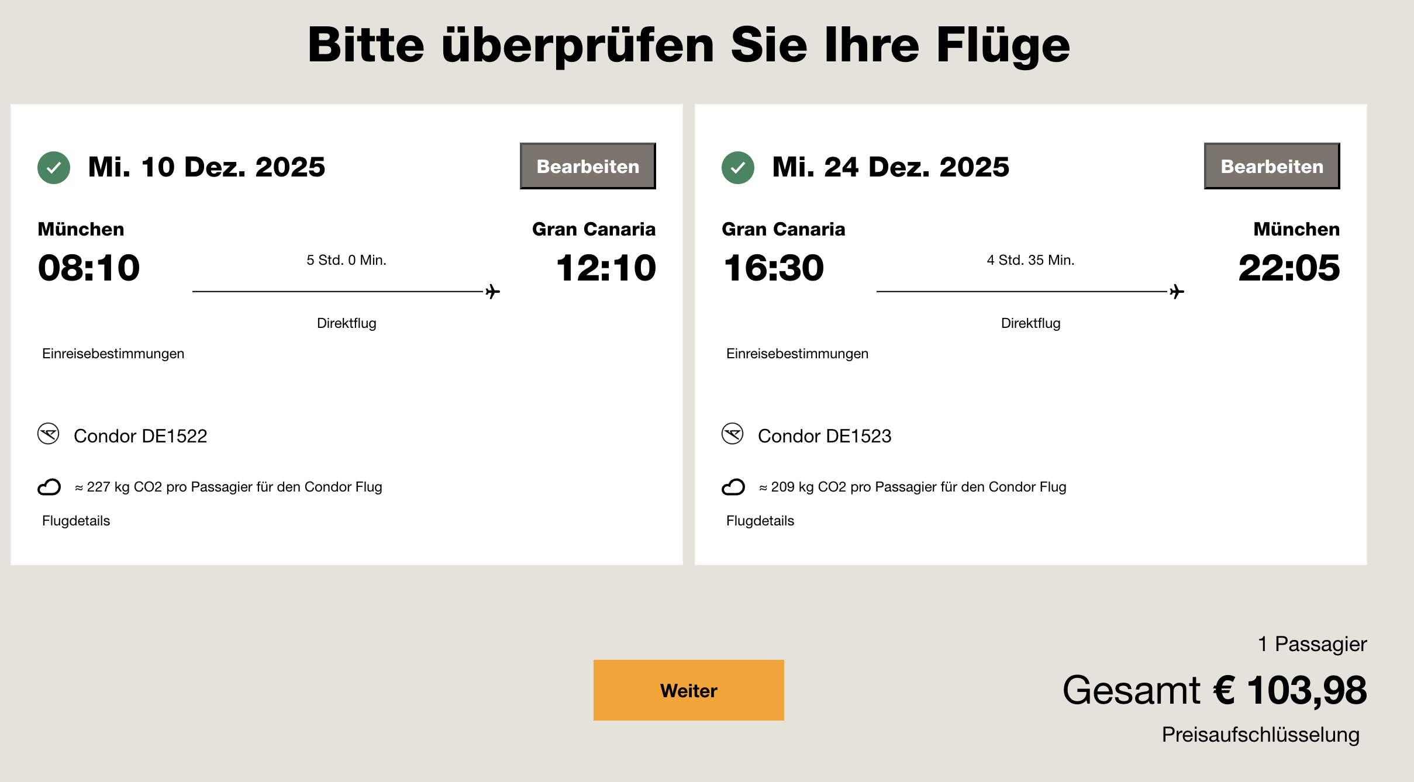Click the green checkmark beside 10 Dez. 2025
Image resolution: width=1414 pixels, height=782 pixels.
click(54, 168)
